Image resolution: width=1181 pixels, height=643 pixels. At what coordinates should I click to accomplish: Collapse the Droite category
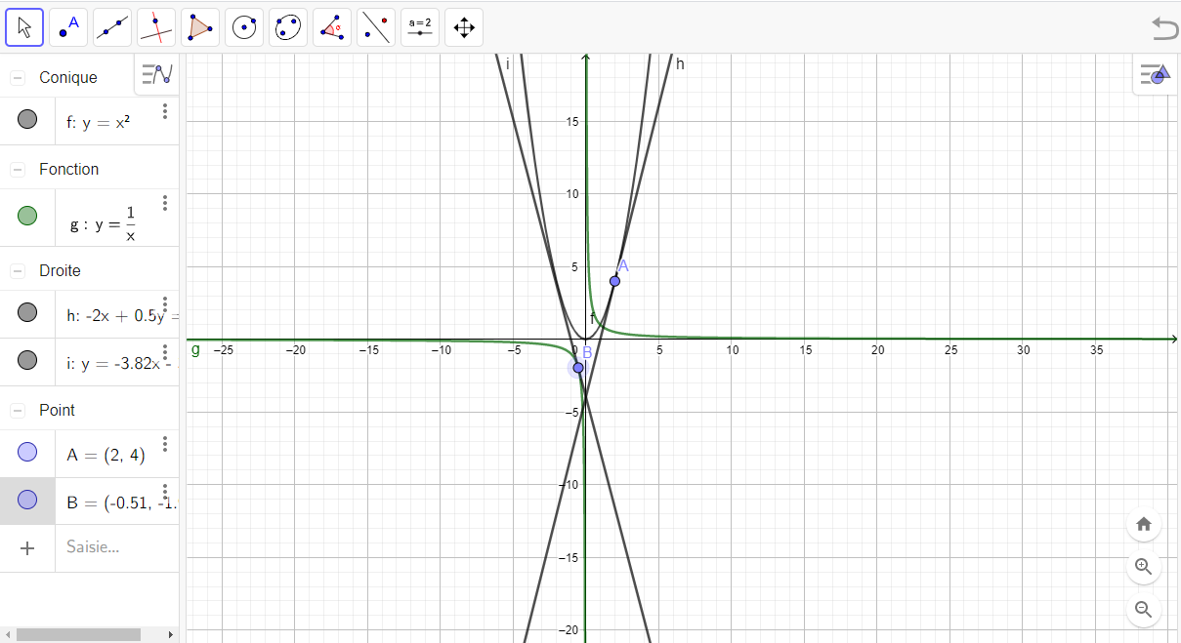click(18, 270)
